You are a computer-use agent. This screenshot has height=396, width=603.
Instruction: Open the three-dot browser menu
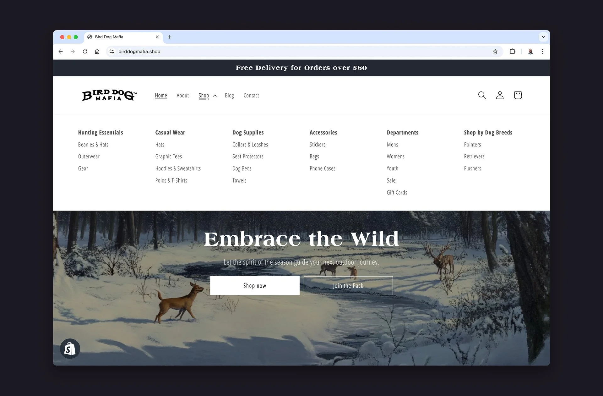point(542,52)
